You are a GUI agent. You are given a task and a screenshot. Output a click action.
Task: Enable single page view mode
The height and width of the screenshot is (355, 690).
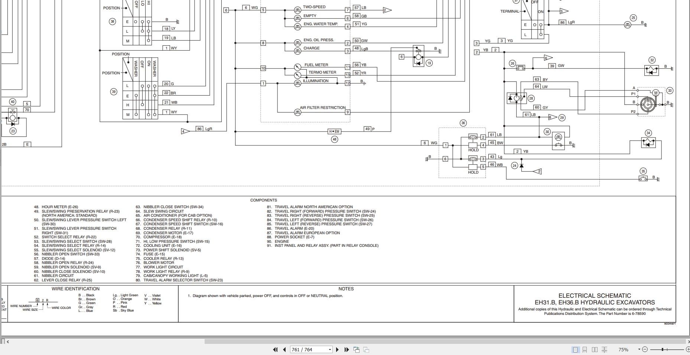(x=575, y=349)
